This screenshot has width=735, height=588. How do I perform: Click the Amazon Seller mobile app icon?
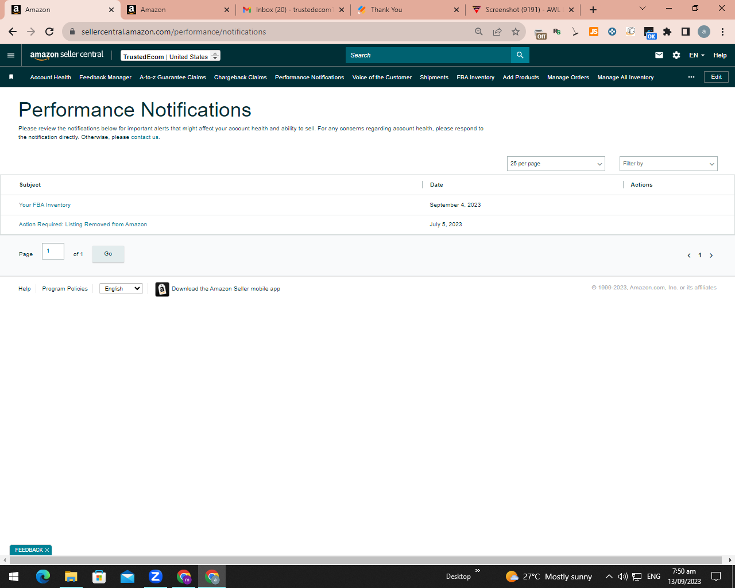click(162, 289)
